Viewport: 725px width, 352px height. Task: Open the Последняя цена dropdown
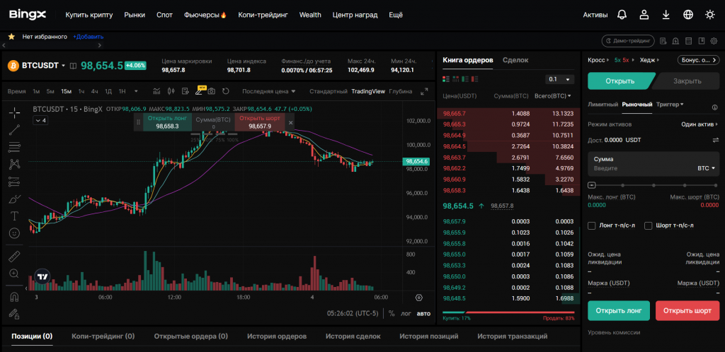point(268,91)
